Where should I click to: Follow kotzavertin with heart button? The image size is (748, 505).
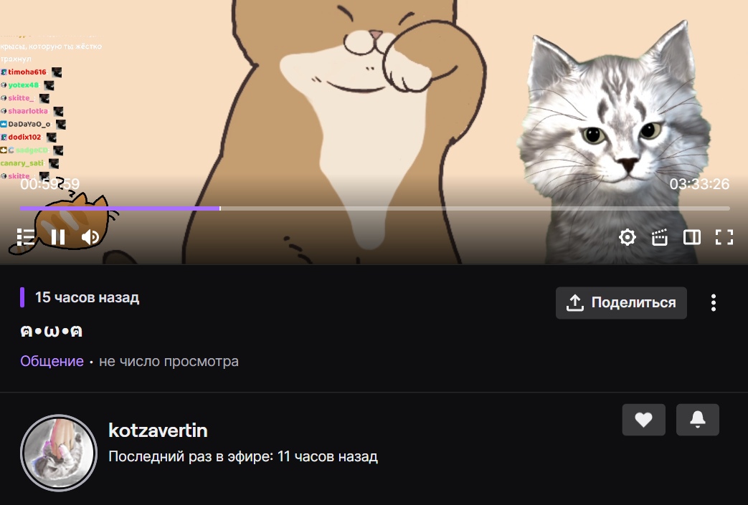coord(643,419)
